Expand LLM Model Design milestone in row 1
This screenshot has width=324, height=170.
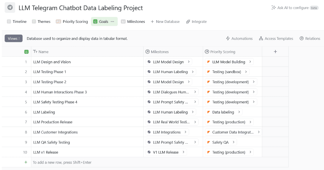point(189,62)
